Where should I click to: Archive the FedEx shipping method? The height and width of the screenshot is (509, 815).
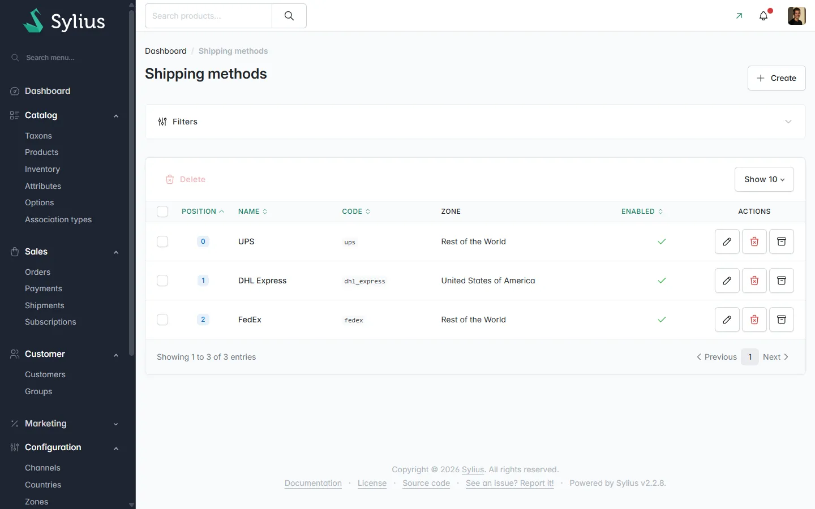click(x=782, y=320)
